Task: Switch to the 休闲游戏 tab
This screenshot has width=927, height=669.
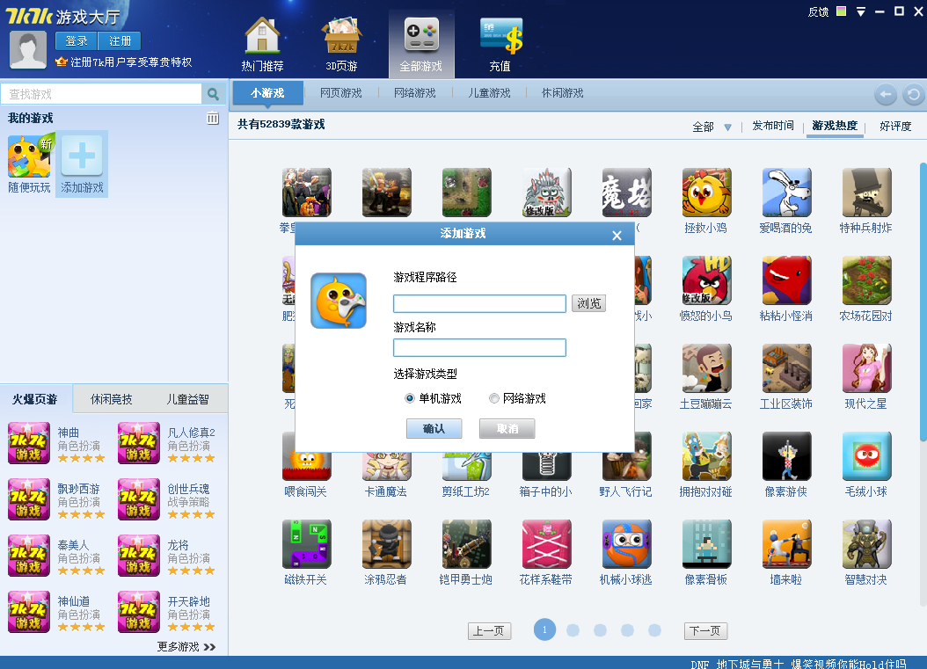Action: [563, 93]
